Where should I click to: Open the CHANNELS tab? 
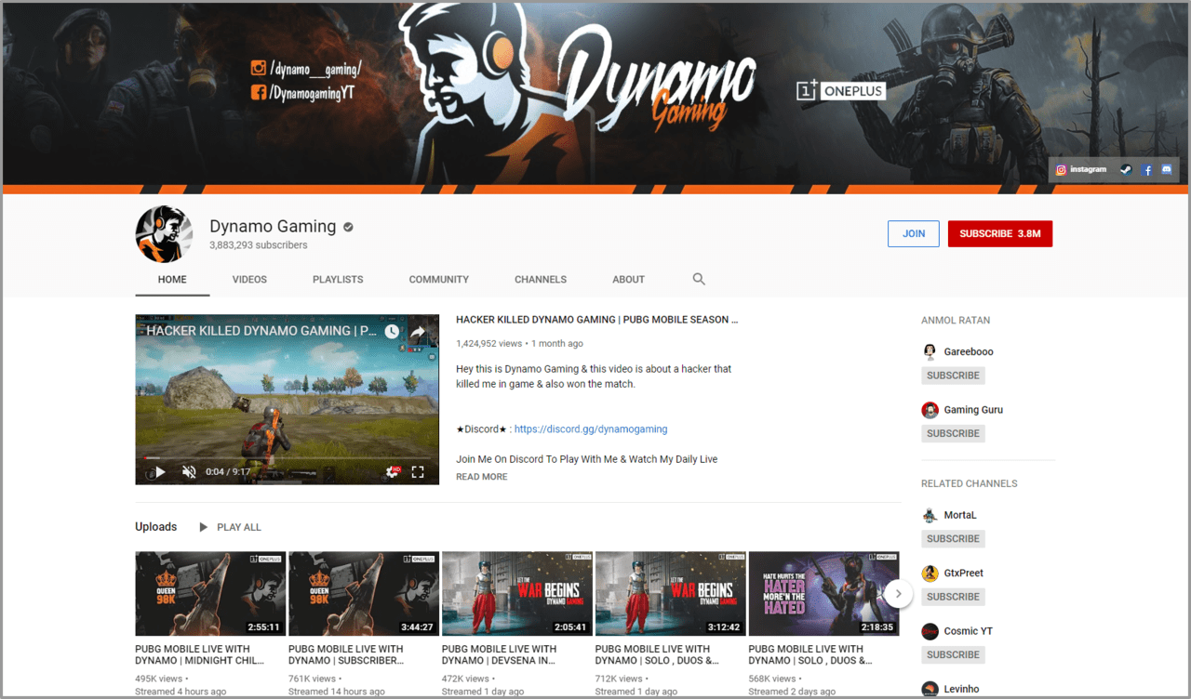[x=541, y=279]
